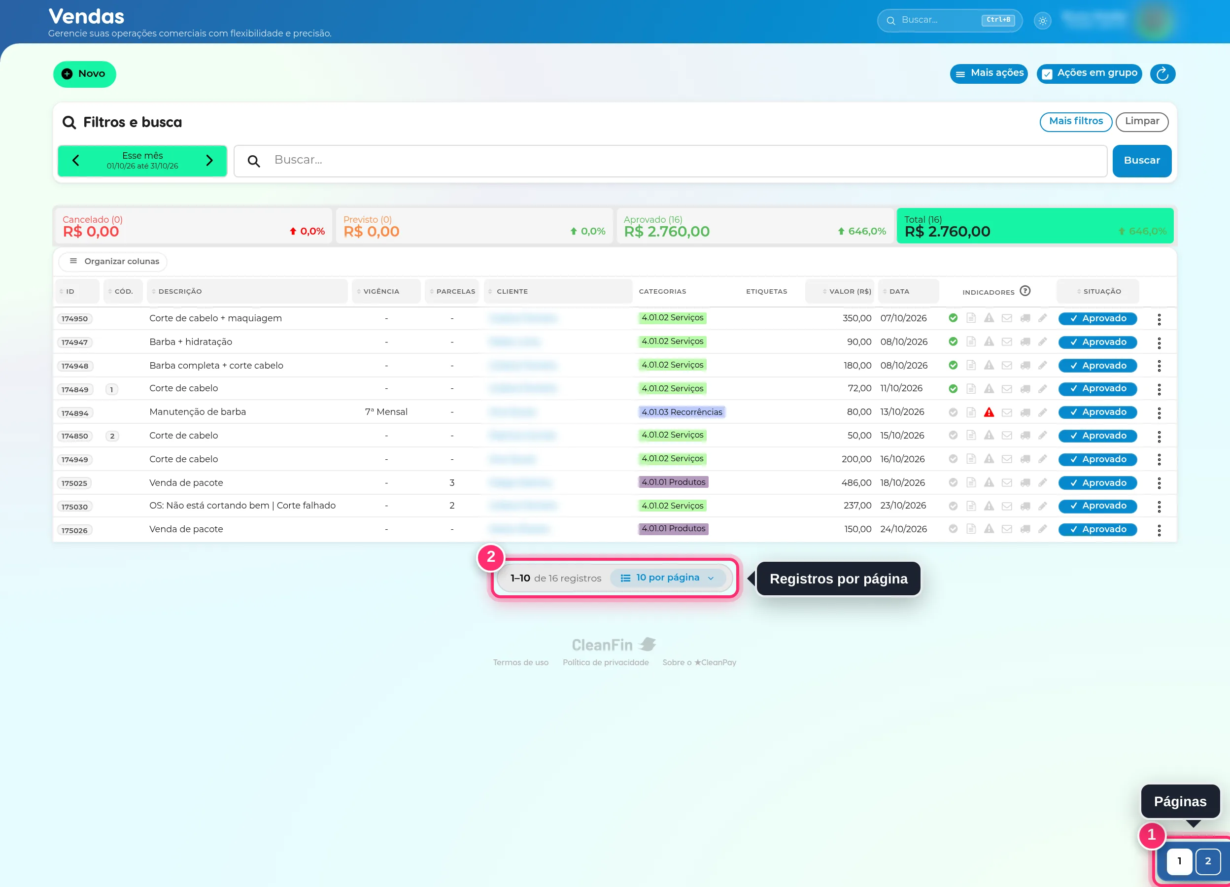Go to the previous month with left arrow
The height and width of the screenshot is (887, 1230).
(x=76, y=161)
